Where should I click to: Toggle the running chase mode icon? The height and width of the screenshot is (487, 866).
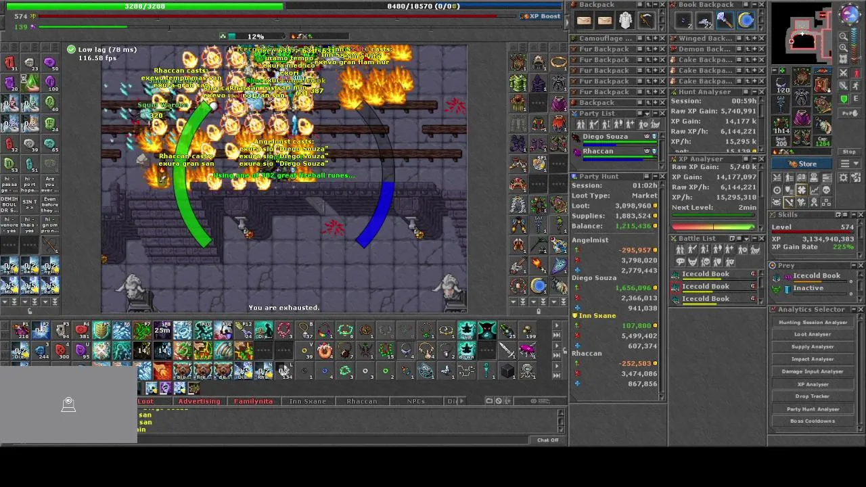point(856,87)
